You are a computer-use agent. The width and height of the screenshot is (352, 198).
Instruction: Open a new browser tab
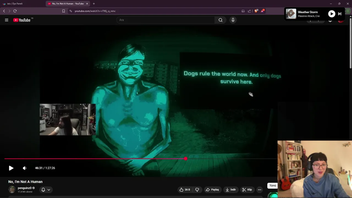[94, 4]
